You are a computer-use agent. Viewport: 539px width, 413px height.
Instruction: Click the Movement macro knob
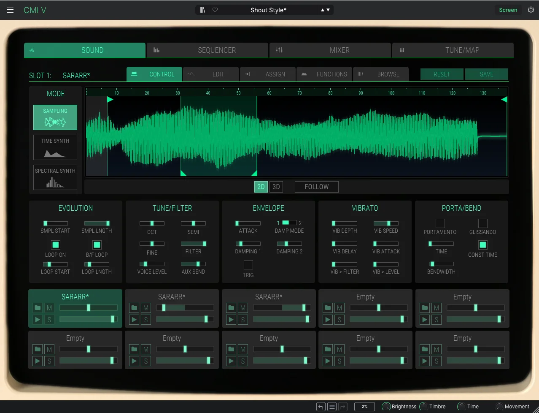(499, 407)
